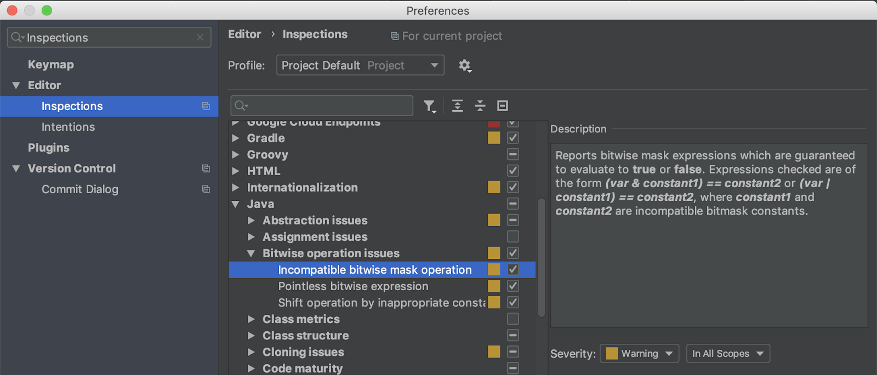Viewport: 877px width, 375px height.
Task: Click the Editor breadcrumb link
Action: [244, 34]
